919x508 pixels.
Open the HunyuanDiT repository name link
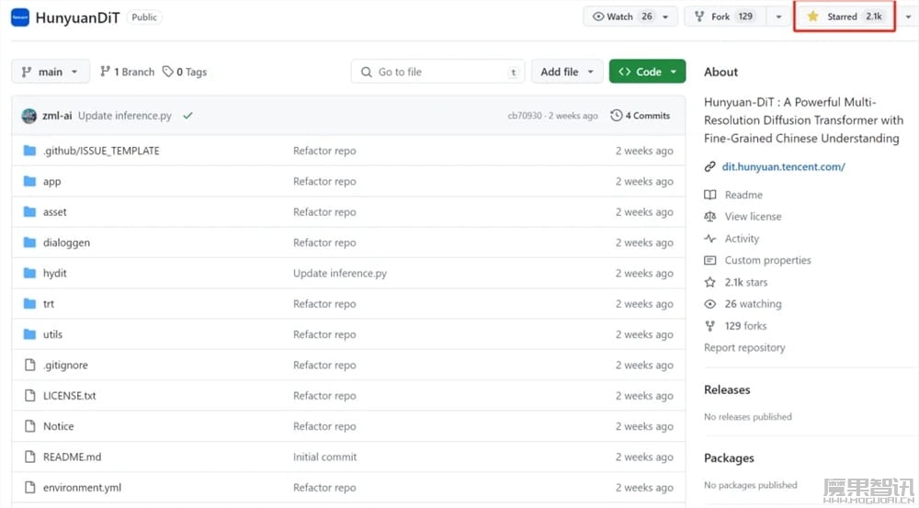click(x=77, y=17)
